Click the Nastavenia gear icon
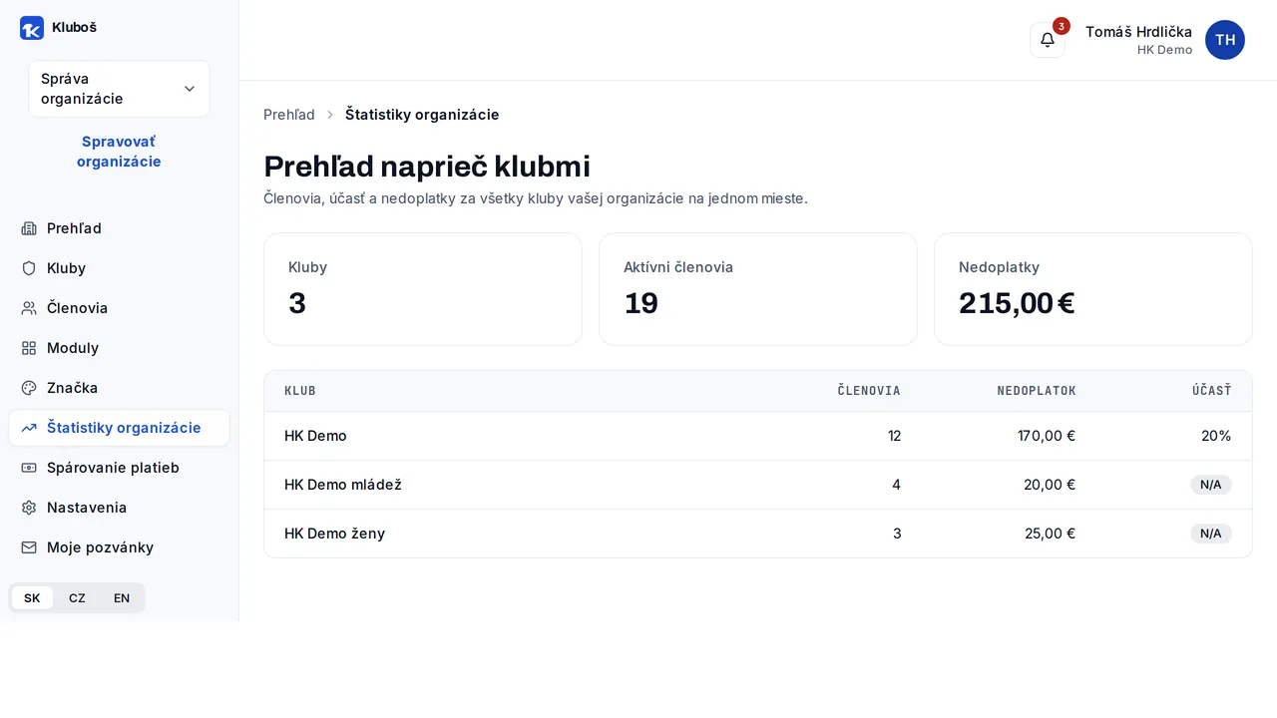Image resolution: width=1277 pixels, height=718 pixels. tap(29, 508)
